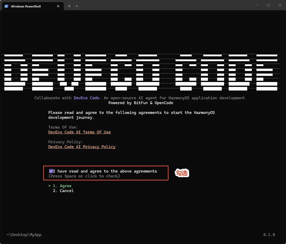Click the PowerShell icon in the tab

pos(6,6)
